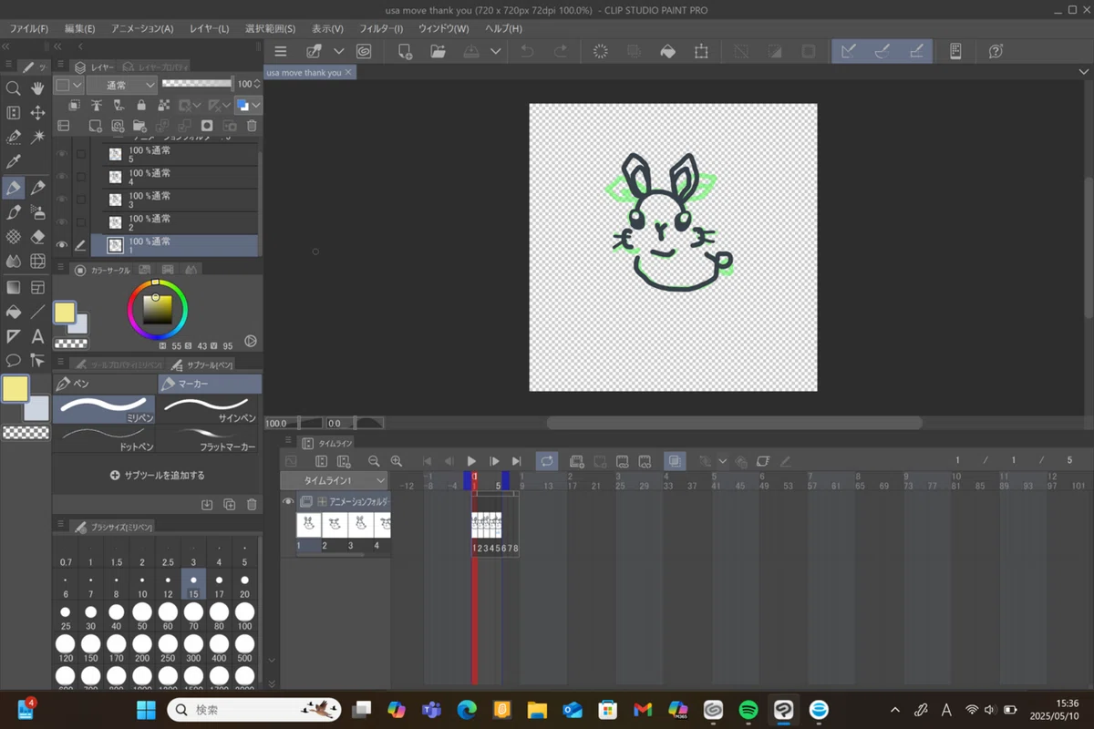Select the Auto select magic wand tool
The width and height of the screenshot is (1094, 729).
tap(38, 137)
